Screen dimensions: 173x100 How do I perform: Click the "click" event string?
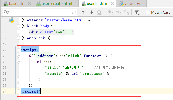pos(74,56)
